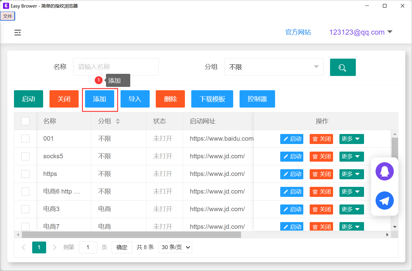The width and height of the screenshot is (412, 271).
Task: Click the table's vertical scrollbar down arrow
Action: [395, 227]
